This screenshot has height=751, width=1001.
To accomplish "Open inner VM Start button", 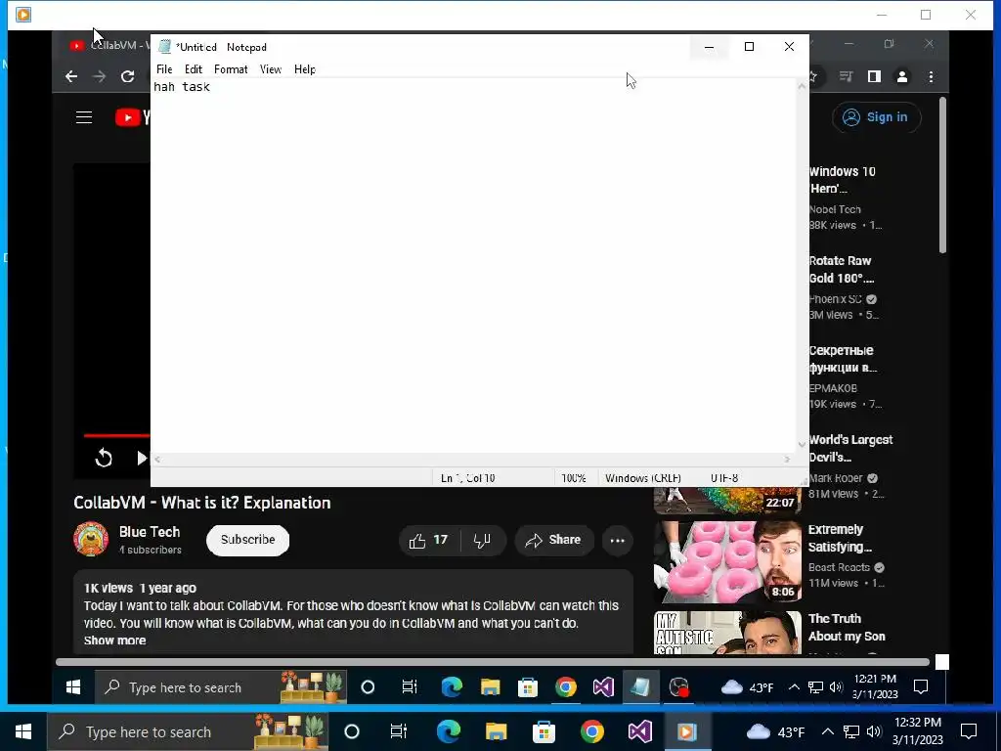I will point(73,687).
